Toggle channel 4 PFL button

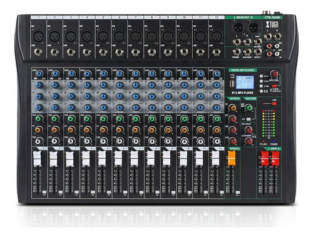93,192
